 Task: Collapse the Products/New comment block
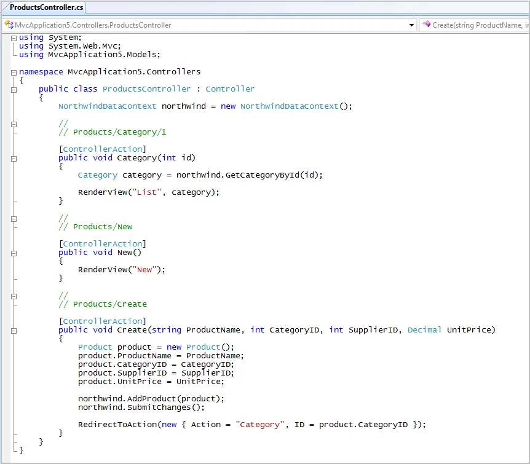pos(14,218)
